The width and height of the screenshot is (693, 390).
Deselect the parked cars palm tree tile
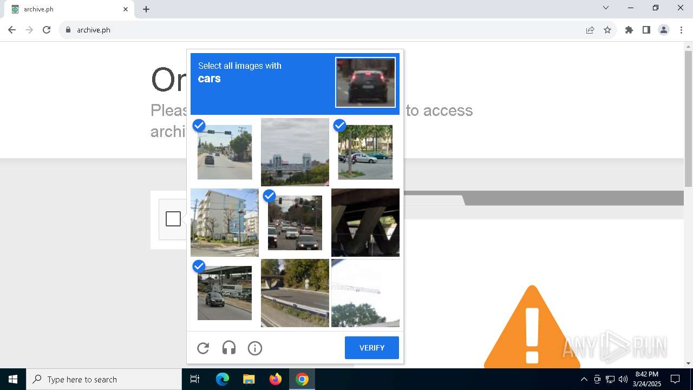point(365,152)
